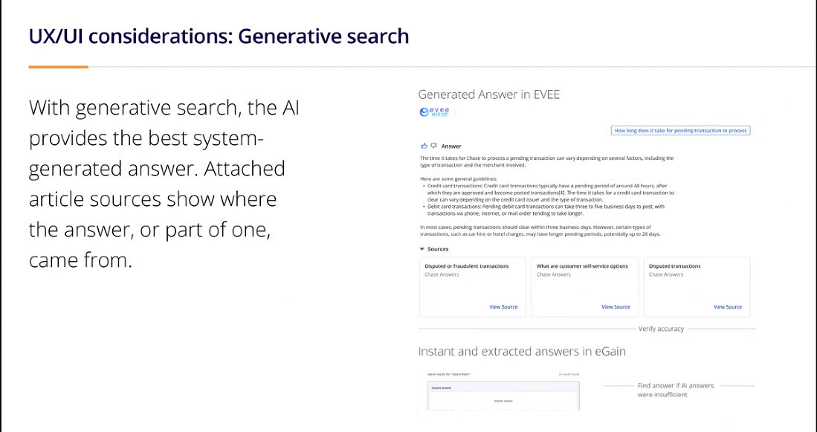Screen dimensions: 817x432
Task: Collapse the Sources section triangle
Action: pyautogui.click(x=422, y=249)
